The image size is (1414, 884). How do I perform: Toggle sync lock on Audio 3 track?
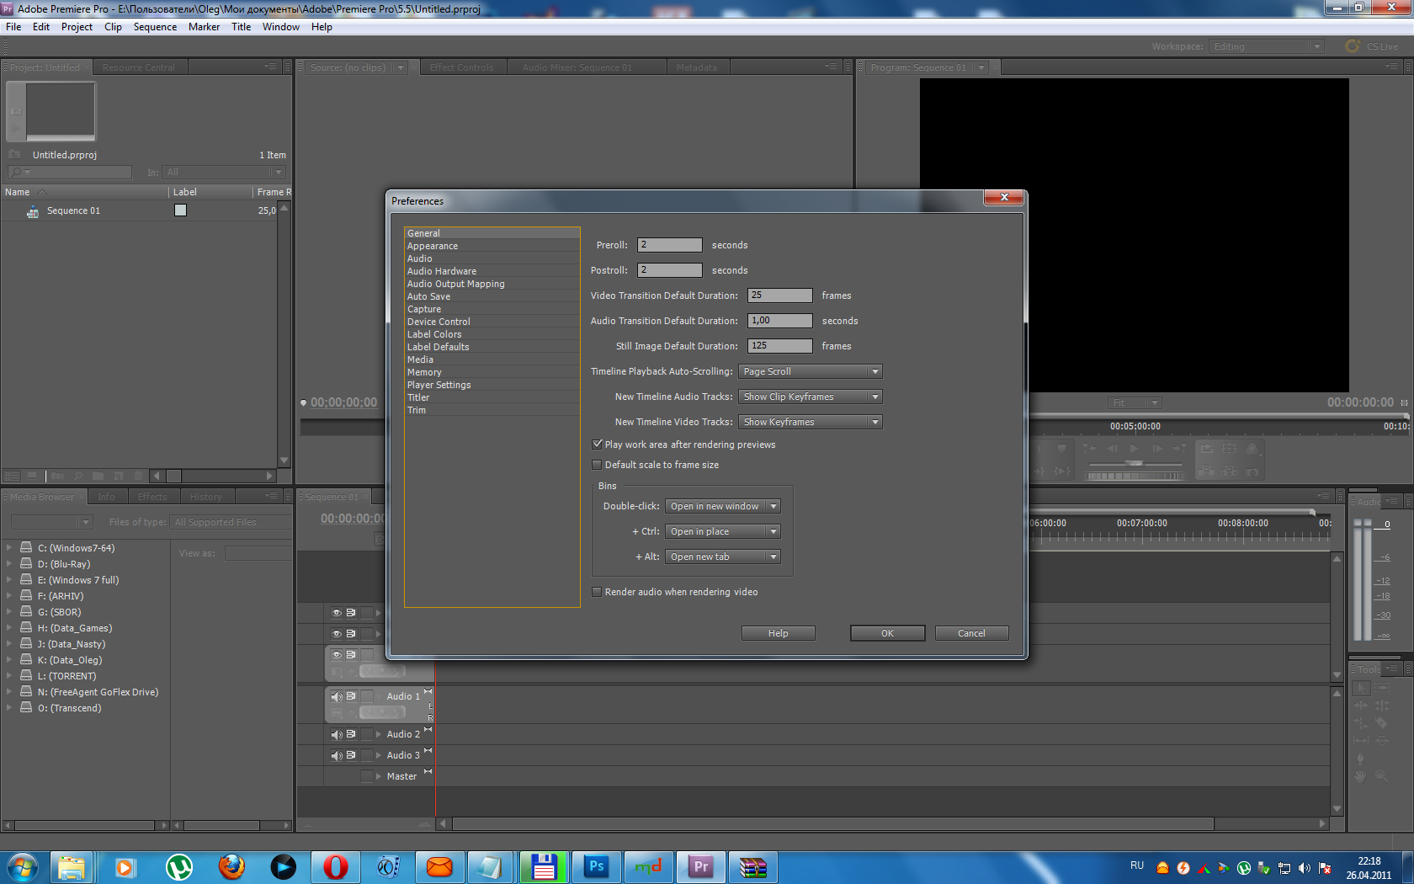point(351,755)
